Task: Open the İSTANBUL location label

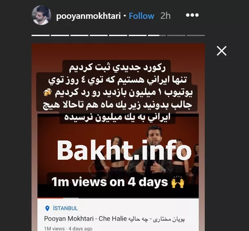Action: pos(65,208)
